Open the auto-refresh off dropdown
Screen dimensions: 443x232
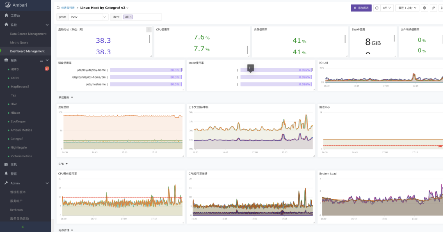(387, 8)
